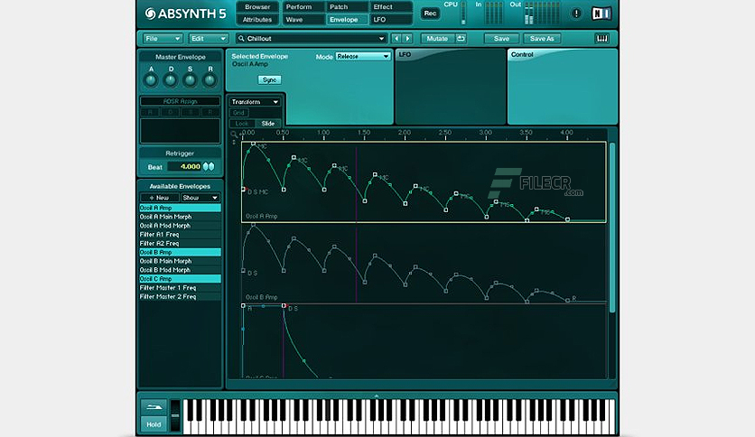This screenshot has height=437, width=755.
Task: Open the Show envelopes dropdown
Action: pyautogui.click(x=200, y=198)
